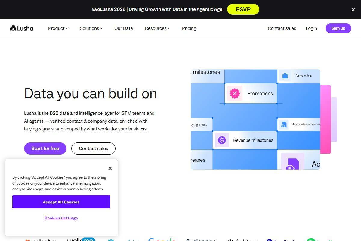Open the Our Data page
361x241 pixels.
click(x=124, y=28)
